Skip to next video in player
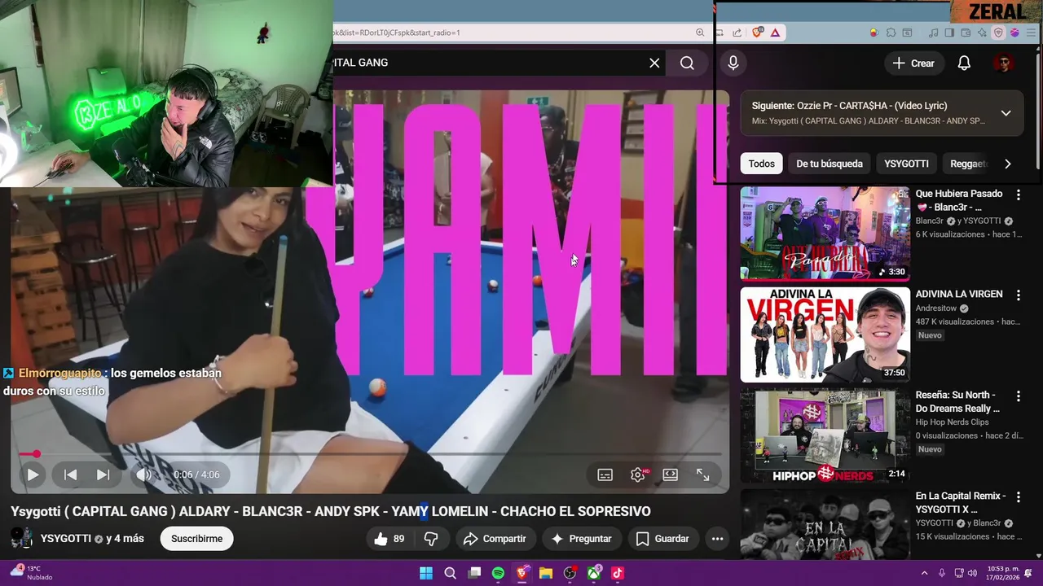The height and width of the screenshot is (586, 1043). [103, 474]
